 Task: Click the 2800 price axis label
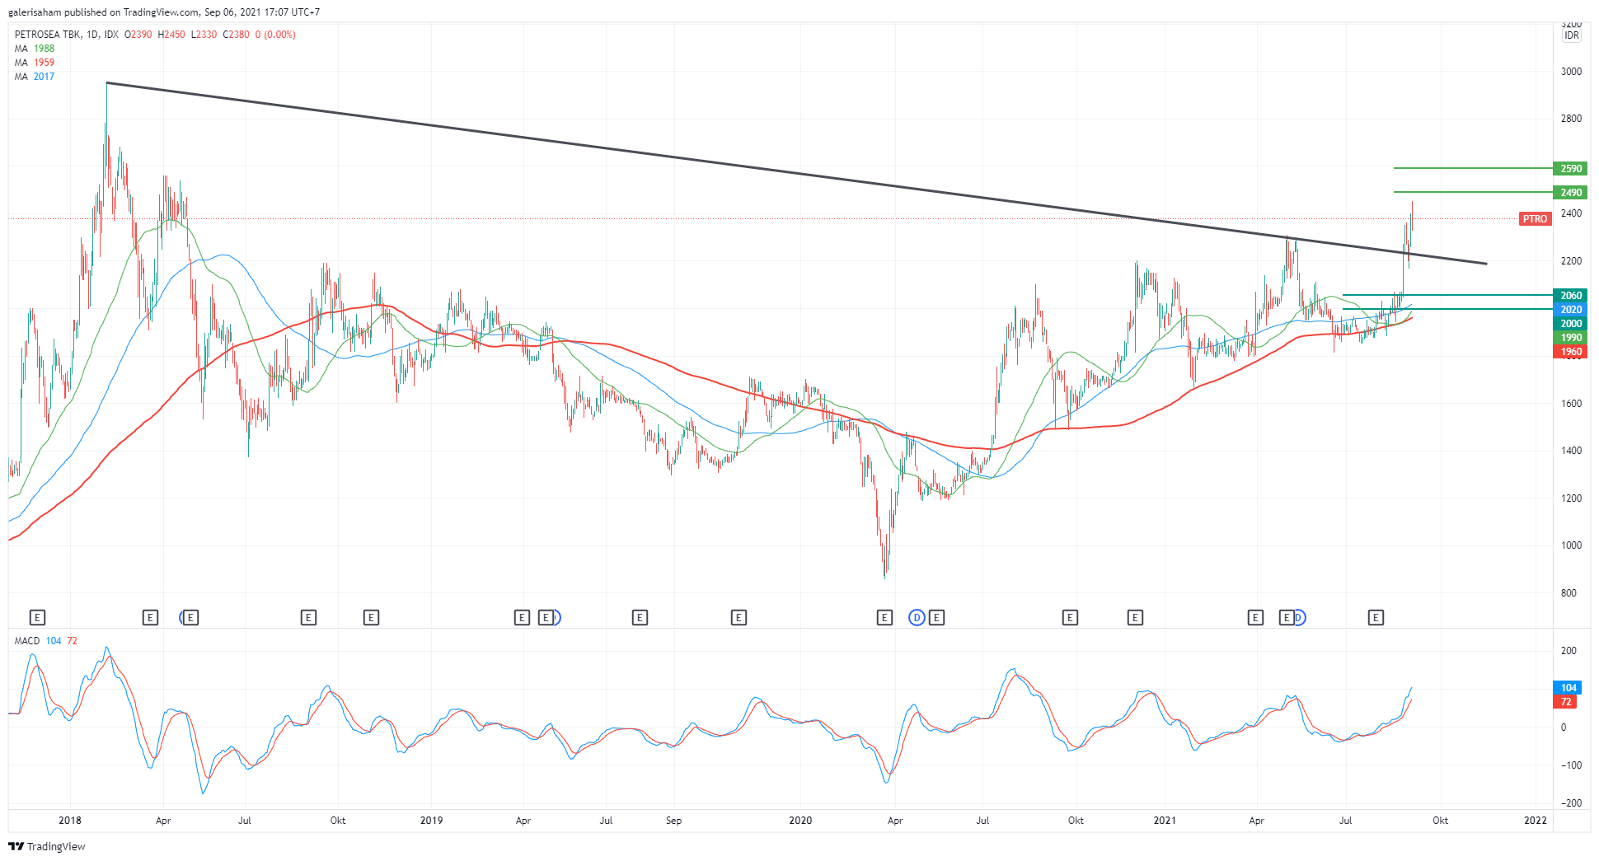[1571, 119]
